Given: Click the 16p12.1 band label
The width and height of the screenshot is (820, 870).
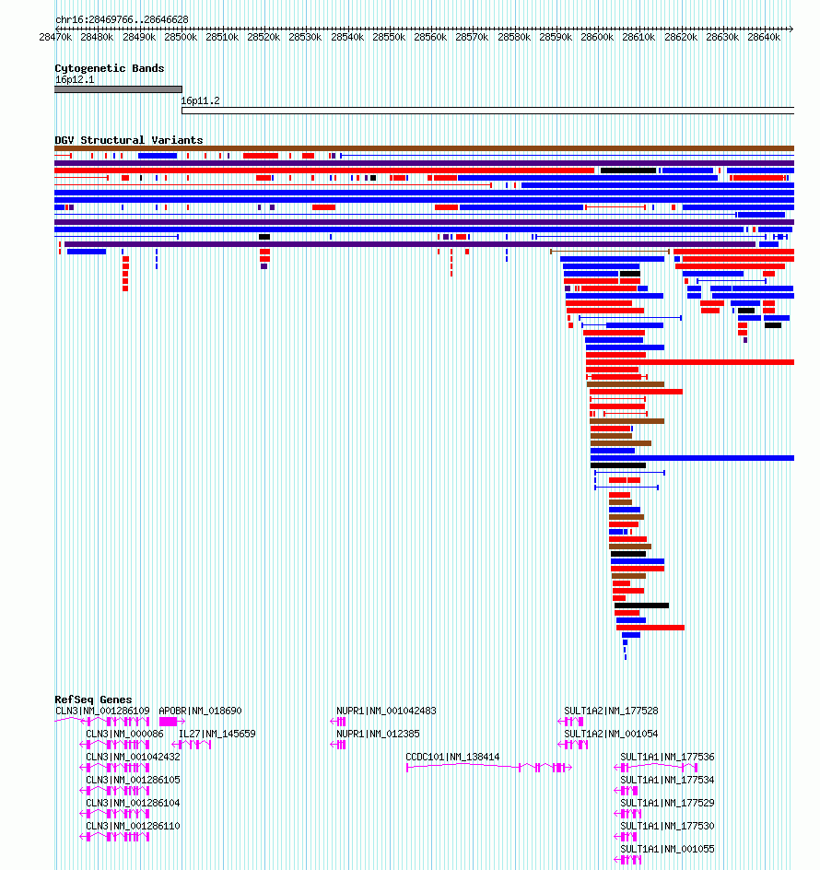Looking at the screenshot, I should pyautogui.click(x=75, y=80).
